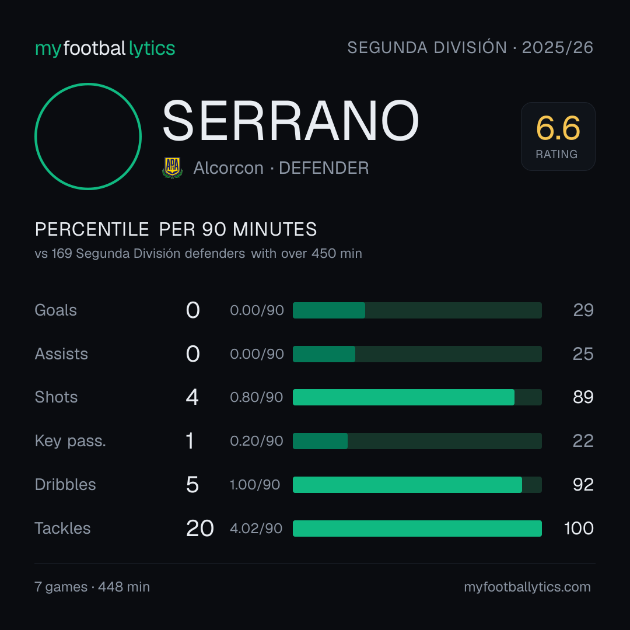Click the Dribbles percentile value 92
This screenshot has width=630, height=630.
coord(583,485)
